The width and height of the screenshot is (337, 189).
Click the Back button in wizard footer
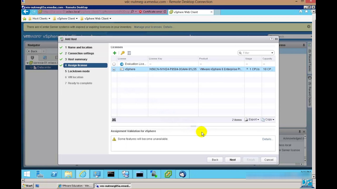(215, 160)
